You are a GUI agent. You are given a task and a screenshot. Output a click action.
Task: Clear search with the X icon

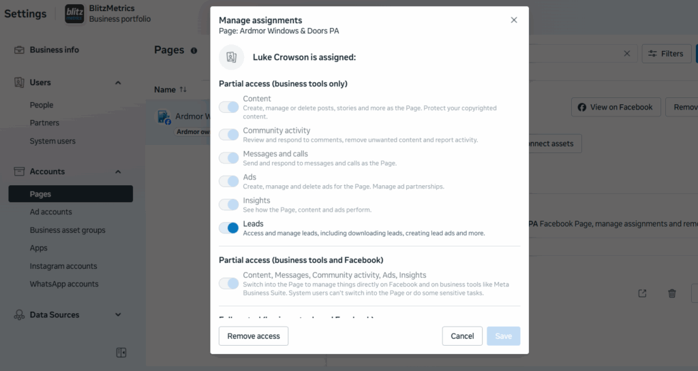click(x=627, y=54)
